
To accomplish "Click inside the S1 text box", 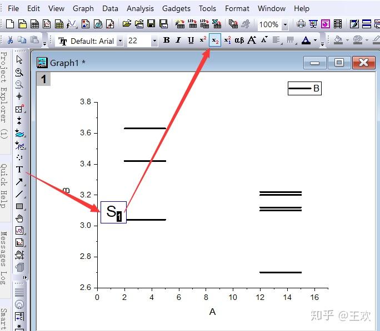I will (113, 212).
